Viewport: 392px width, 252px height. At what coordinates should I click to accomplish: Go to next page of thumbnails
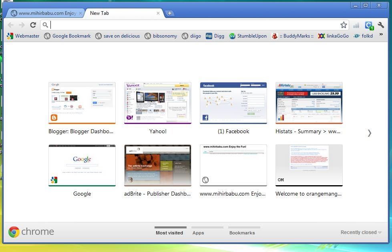click(x=370, y=133)
